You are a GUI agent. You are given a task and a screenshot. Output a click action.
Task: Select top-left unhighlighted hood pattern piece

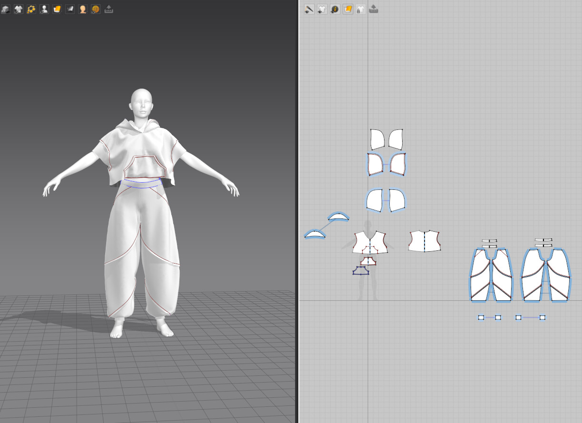377,139
